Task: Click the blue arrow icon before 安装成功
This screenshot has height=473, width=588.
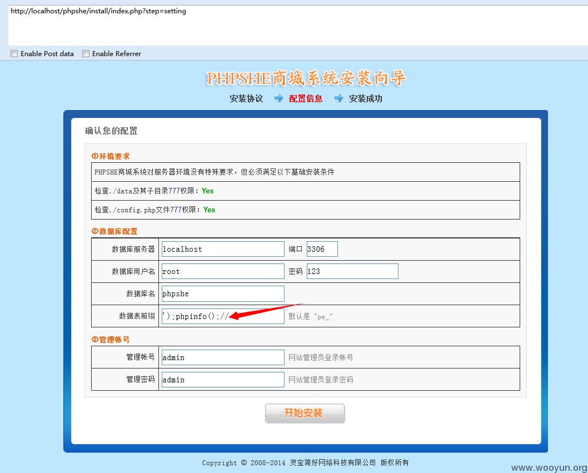Action: pyautogui.click(x=338, y=98)
